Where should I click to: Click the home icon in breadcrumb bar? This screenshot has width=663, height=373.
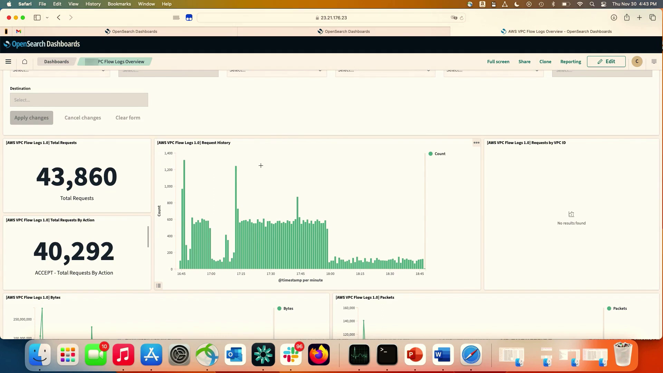click(25, 61)
